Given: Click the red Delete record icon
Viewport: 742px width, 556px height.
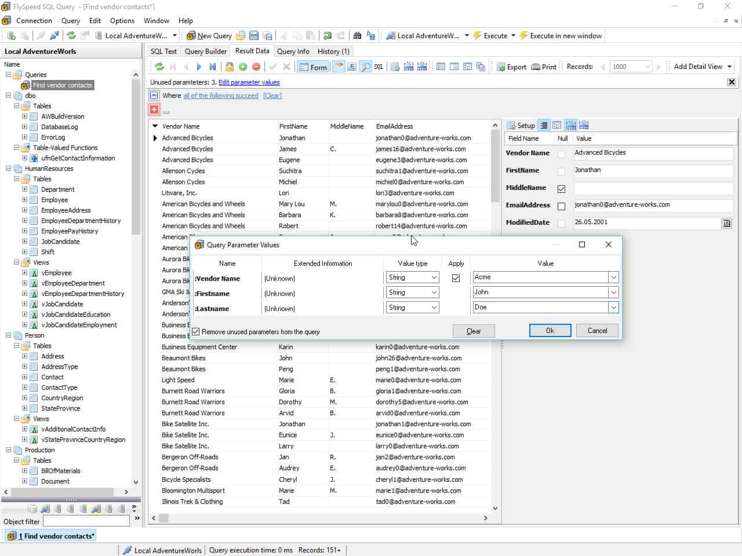Looking at the screenshot, I should [256, 67].
